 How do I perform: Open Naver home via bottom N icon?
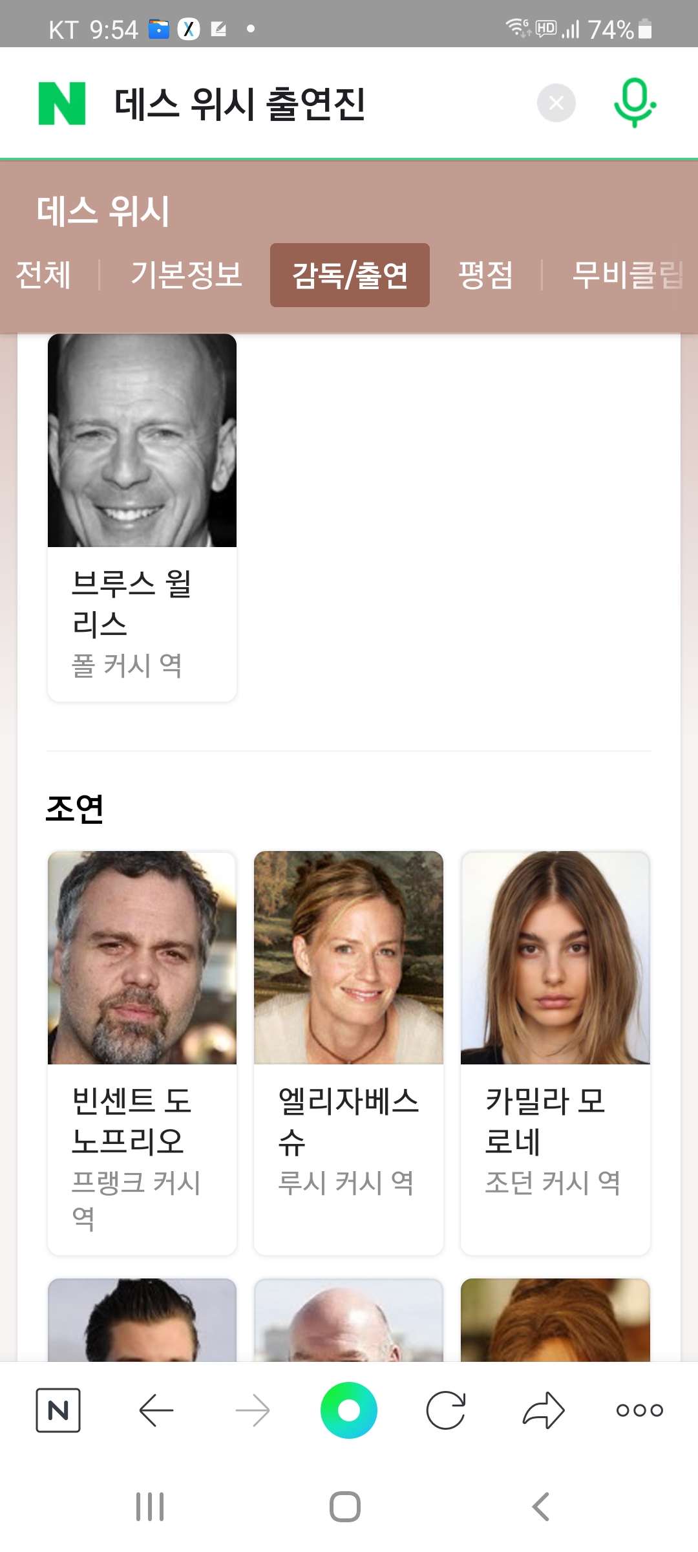click(58, 1410)
